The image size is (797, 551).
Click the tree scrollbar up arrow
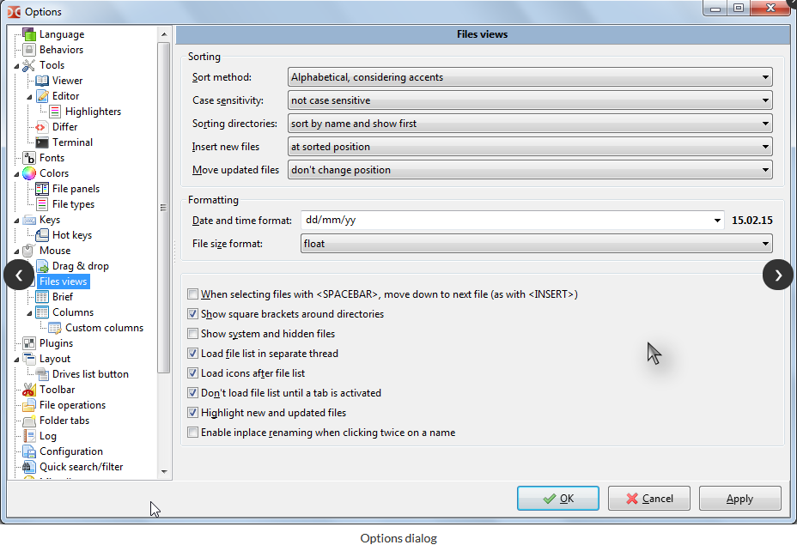pyautogui.click(x=164, y=34)
